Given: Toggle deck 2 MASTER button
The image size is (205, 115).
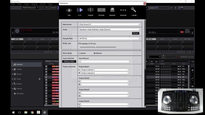Looking at the screenshot, I should (187, 32).
